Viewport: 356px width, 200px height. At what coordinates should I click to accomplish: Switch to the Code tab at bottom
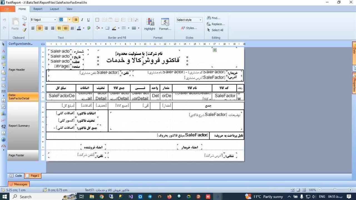16,176
